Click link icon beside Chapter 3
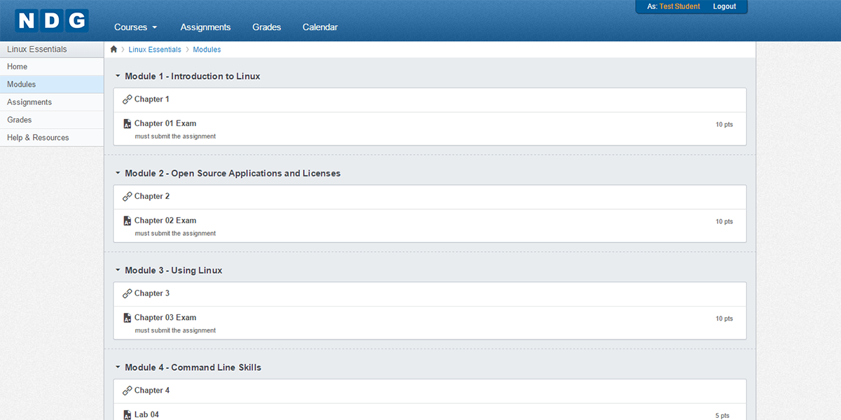This screenshot has width=841, height=420. coord(127,293)
